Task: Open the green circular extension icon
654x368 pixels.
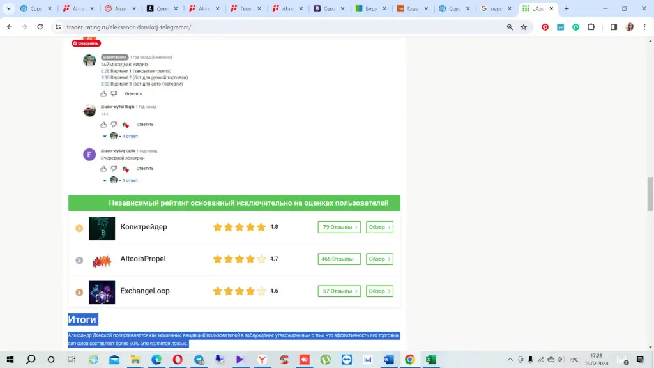Action: tap(575, 27)
